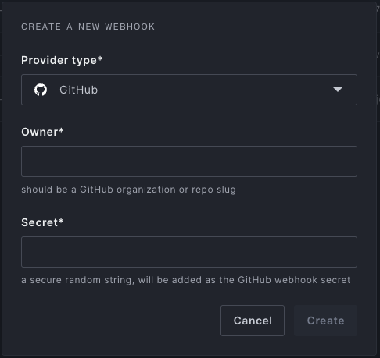Viewport: 380px width, 358px height.
Task: Click the Create A New Webhook heading
Action: click(x=88, y=27)
